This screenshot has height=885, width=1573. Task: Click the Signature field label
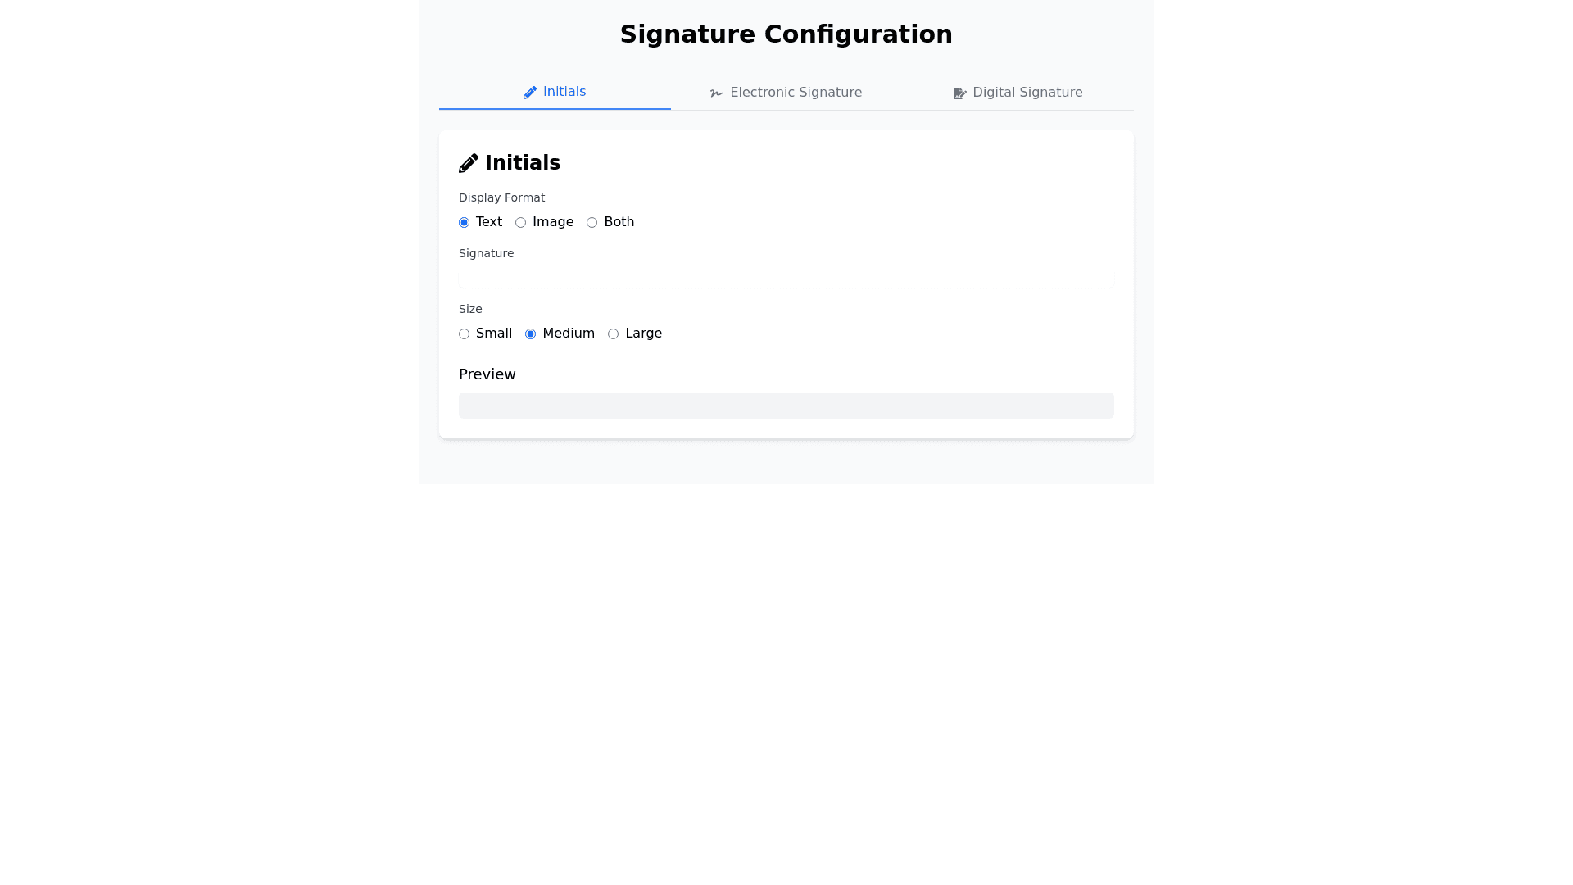pos(486,253)
